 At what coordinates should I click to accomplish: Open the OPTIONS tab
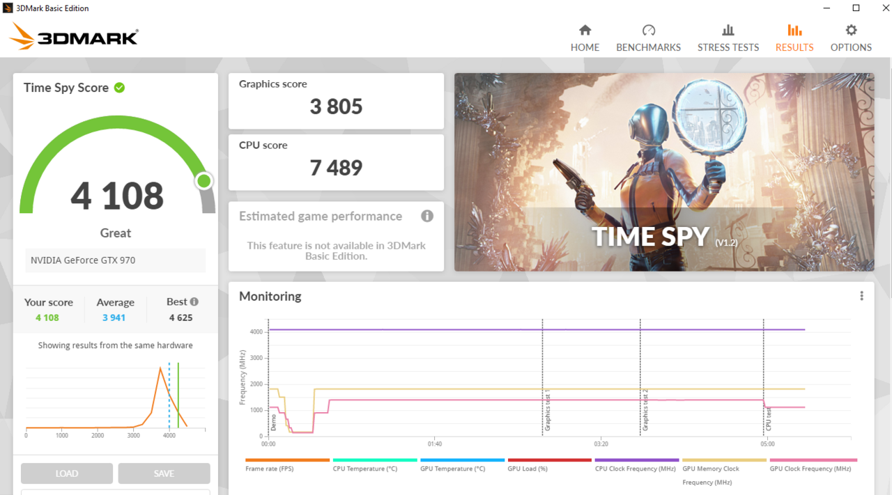pyautogui.click(x=851, y=38)
